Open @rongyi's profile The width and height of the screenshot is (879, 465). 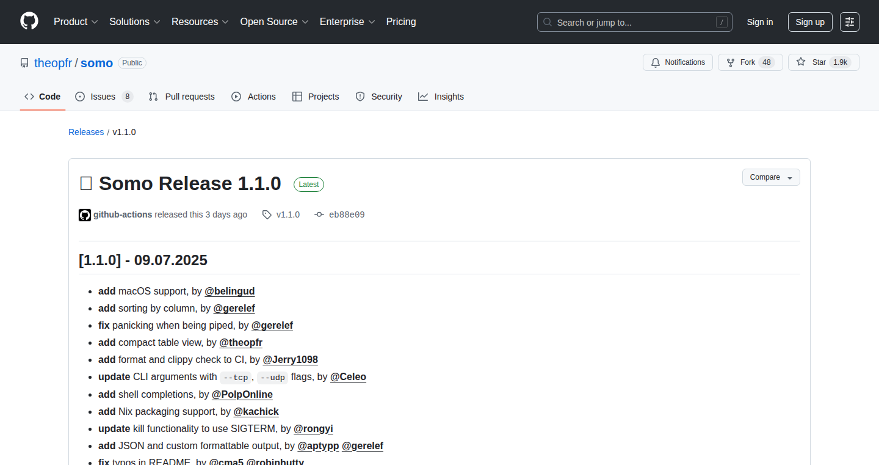(314, 428)
